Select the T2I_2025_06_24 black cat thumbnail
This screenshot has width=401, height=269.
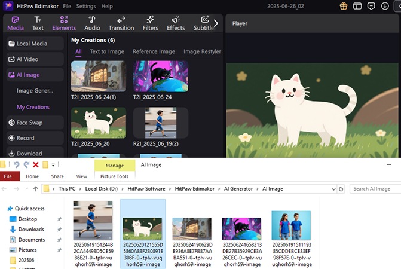tap(161, 76)
